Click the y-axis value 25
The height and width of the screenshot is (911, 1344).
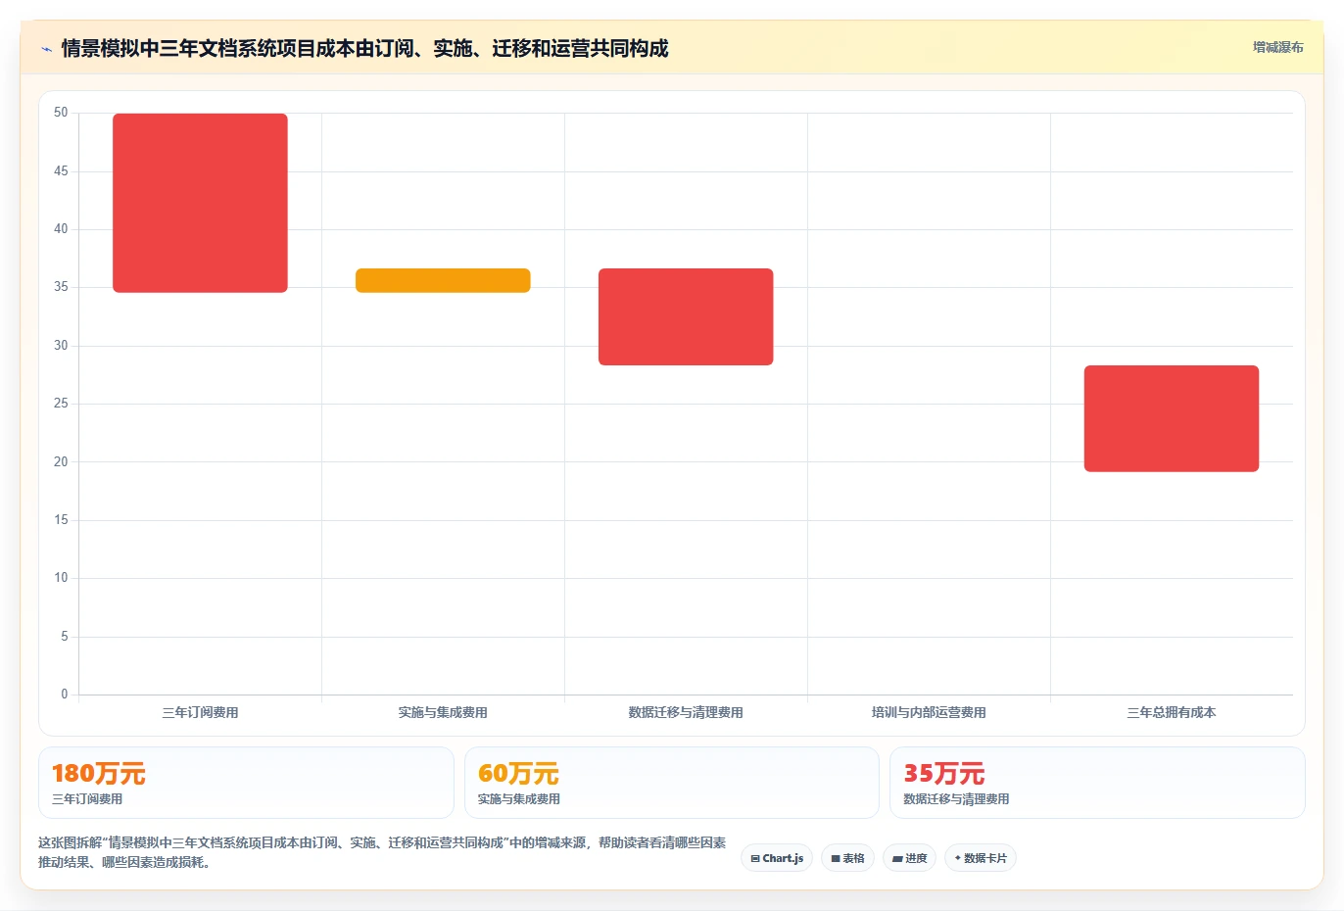pyautogui.click(x=61, y=404)
